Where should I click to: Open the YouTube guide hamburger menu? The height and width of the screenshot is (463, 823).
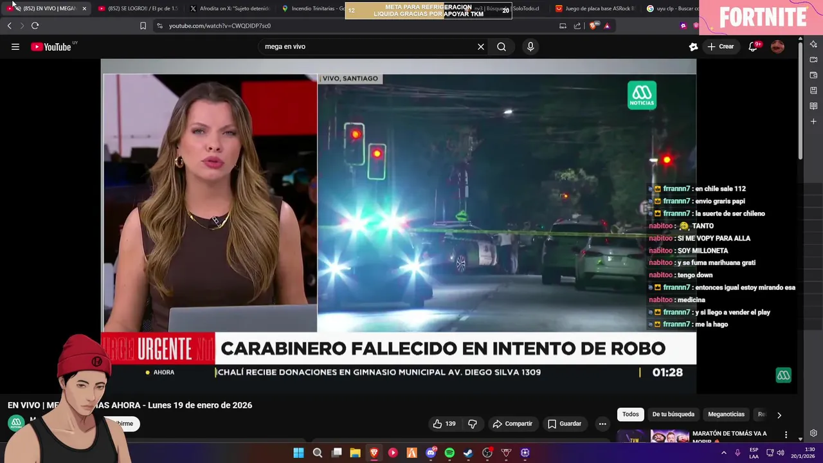click(x=15, y=46)
